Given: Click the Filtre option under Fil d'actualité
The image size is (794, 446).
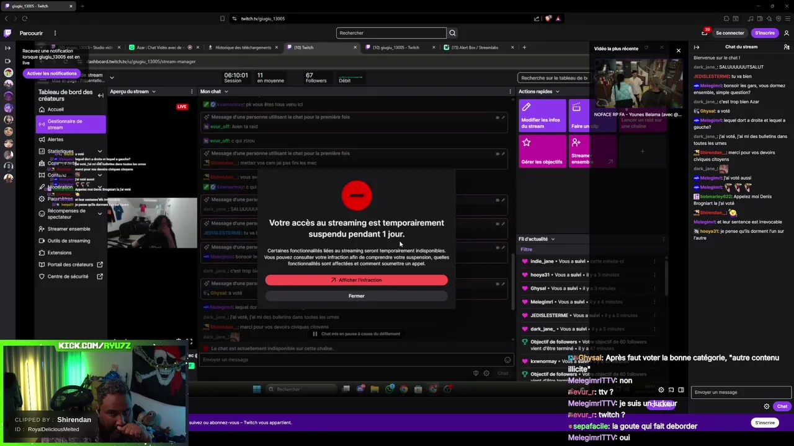Looking at the screenshot, I should pyautogui.click(x=526, y=250).
